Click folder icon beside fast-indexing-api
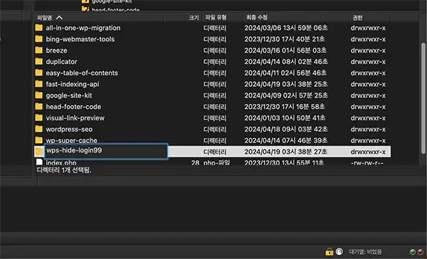Viewport: 427px width, 259px height. [x=39, y=84]
